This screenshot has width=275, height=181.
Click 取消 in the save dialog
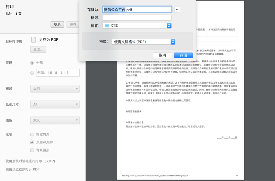tap(162, 55)
